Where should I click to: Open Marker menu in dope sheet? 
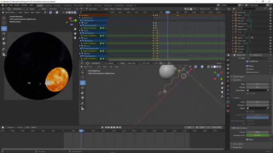click(x=119, y=9)
